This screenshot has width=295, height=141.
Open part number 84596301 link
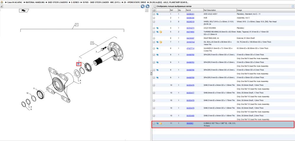click(x=190, y=14)
